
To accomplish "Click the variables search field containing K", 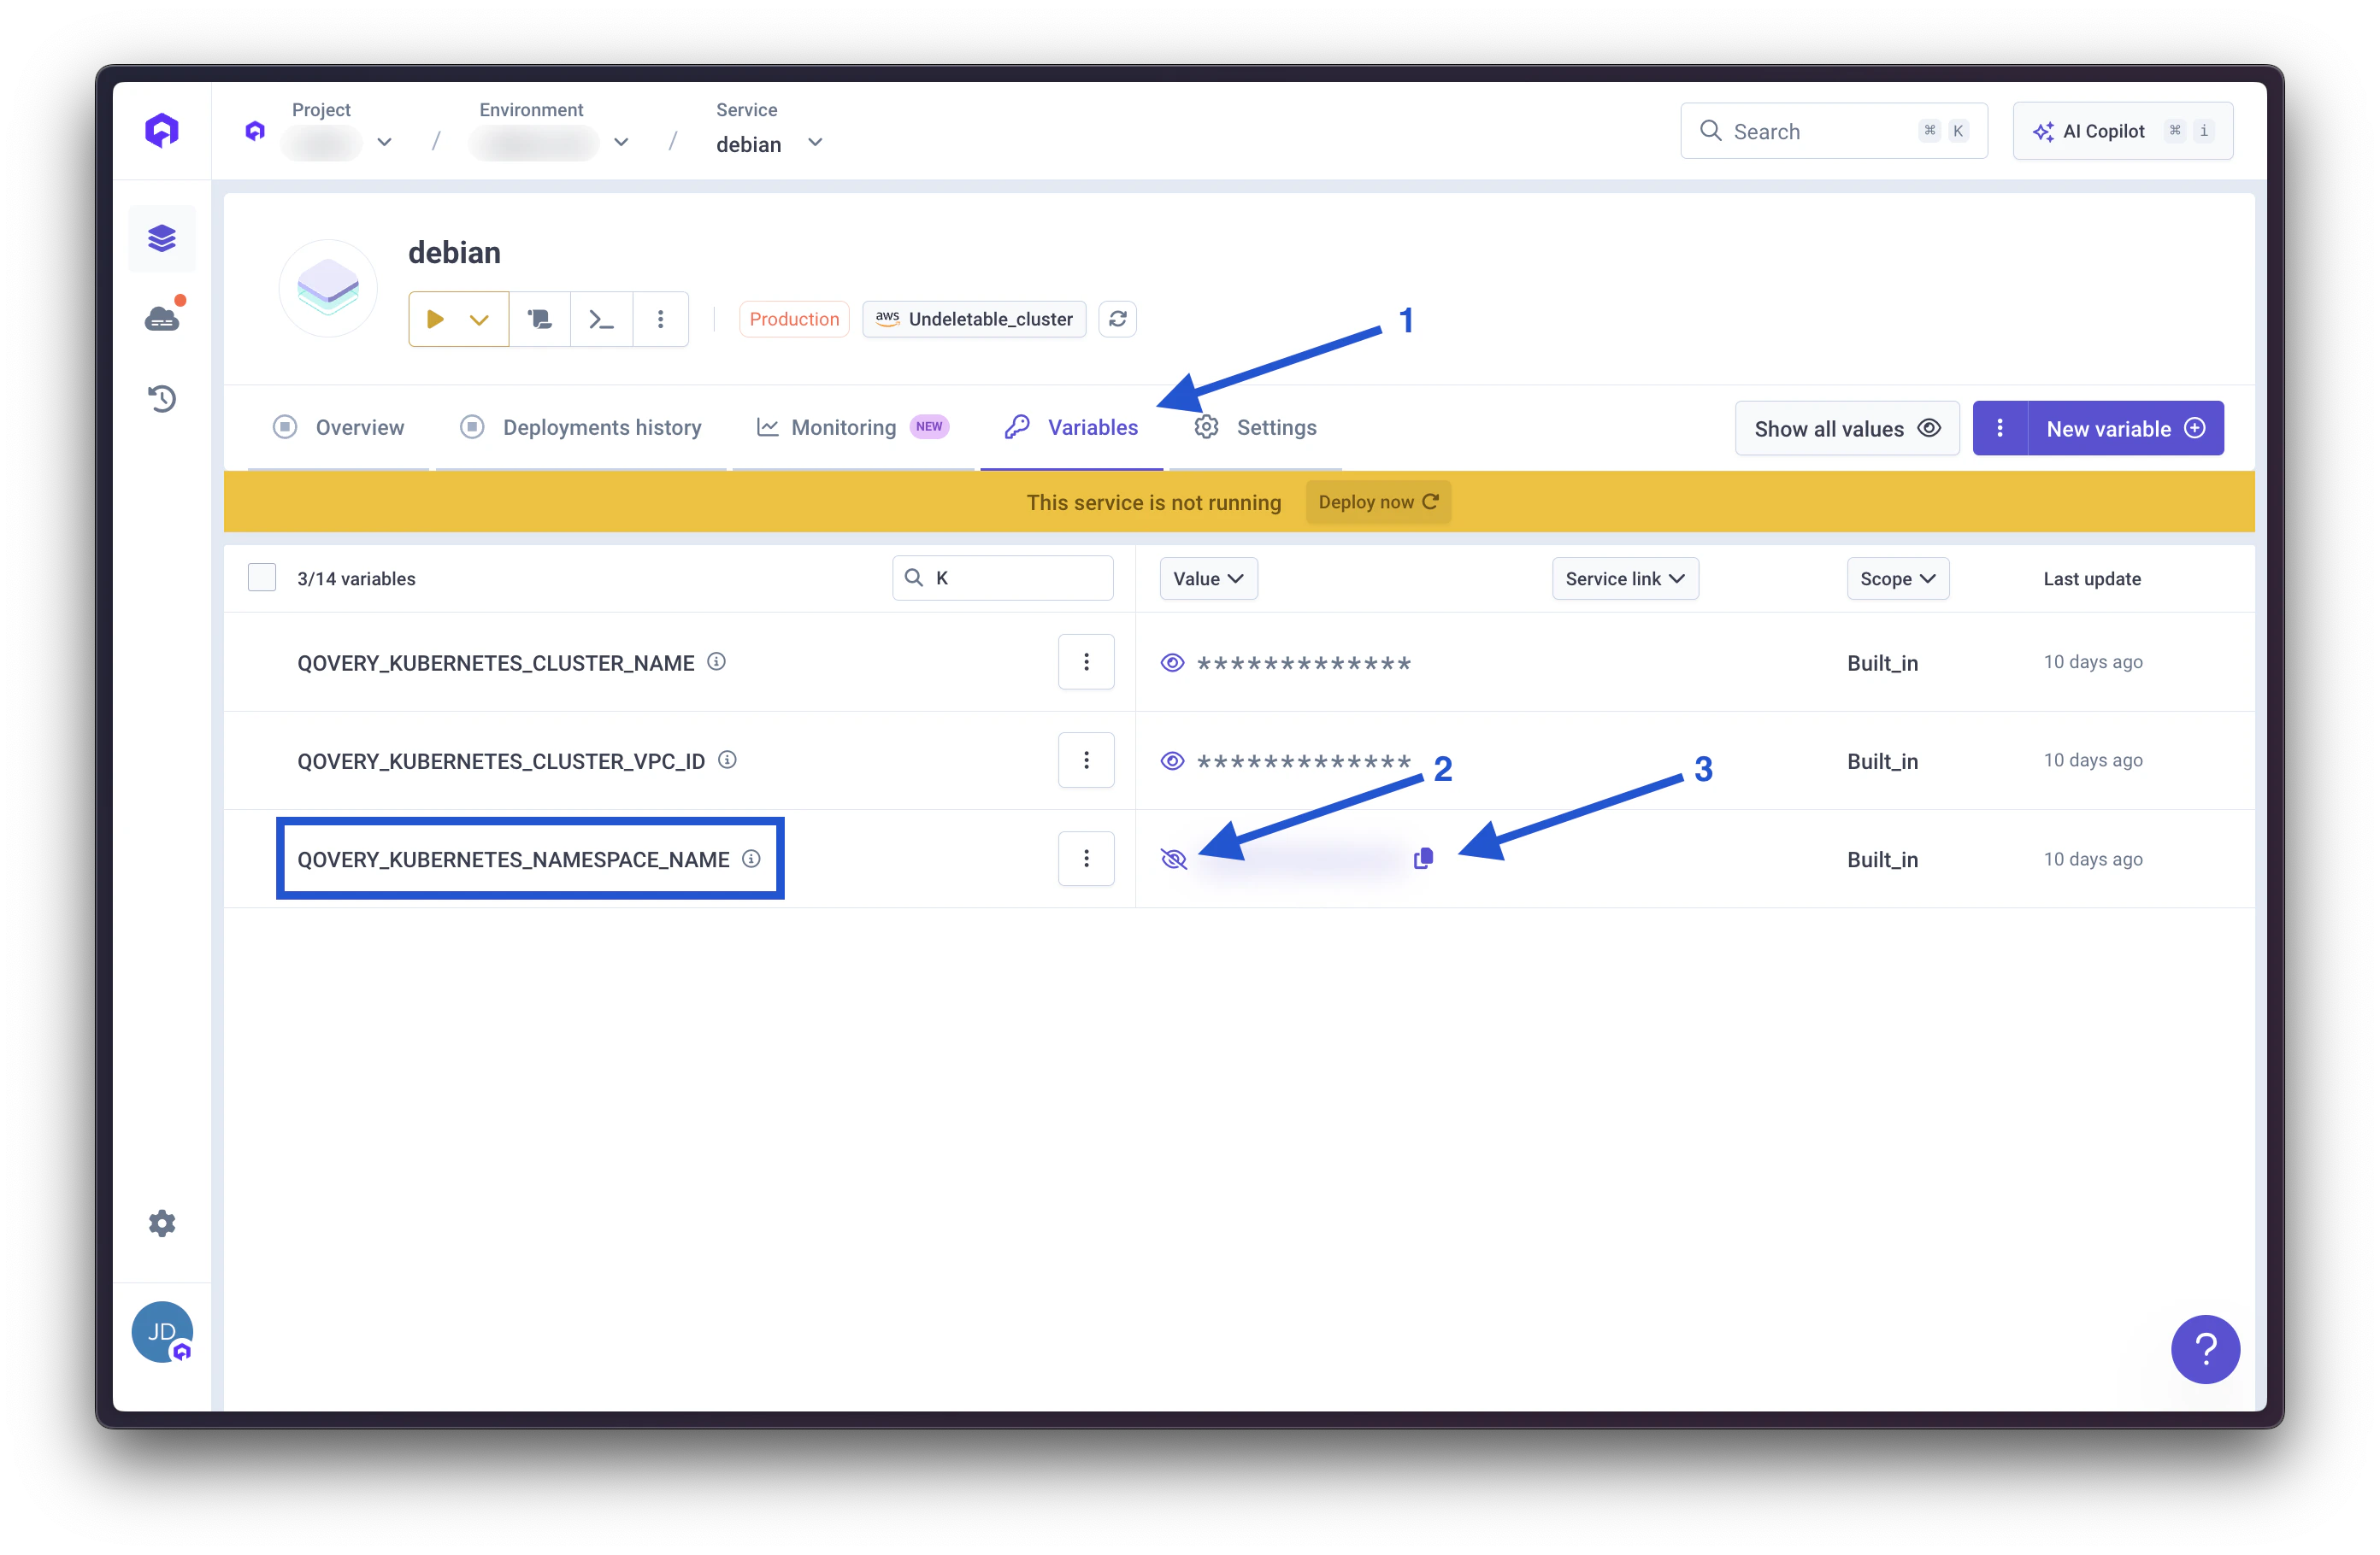I will tap(1003, 578).
